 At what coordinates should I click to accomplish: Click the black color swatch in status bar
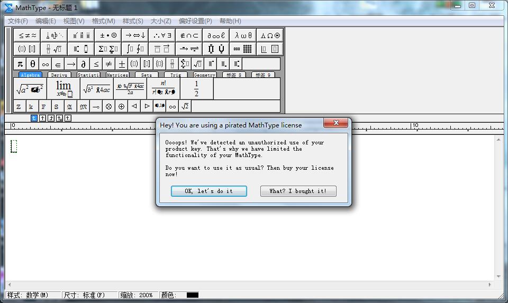click(193, 295)
